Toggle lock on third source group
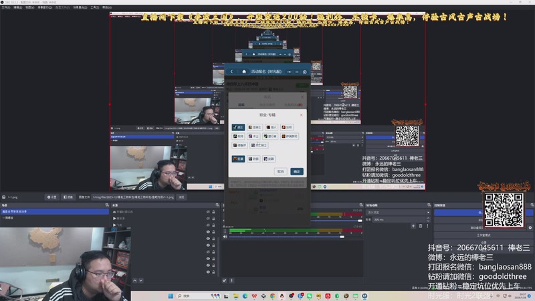Image resolution: width=535 pixels, height=301 pixels. click(213, 225)
